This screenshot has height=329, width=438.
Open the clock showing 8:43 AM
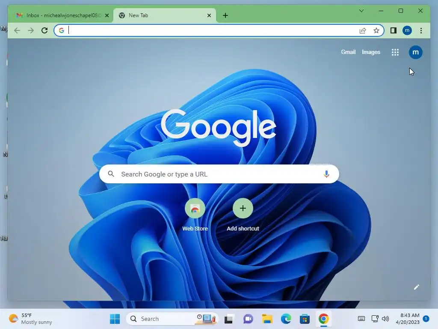tap(408, 319)
